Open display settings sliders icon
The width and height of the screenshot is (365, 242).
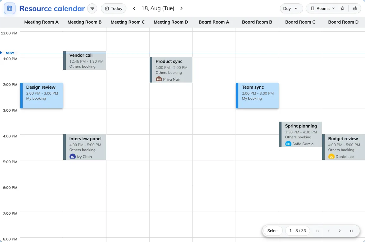click(x=355, y=8)
